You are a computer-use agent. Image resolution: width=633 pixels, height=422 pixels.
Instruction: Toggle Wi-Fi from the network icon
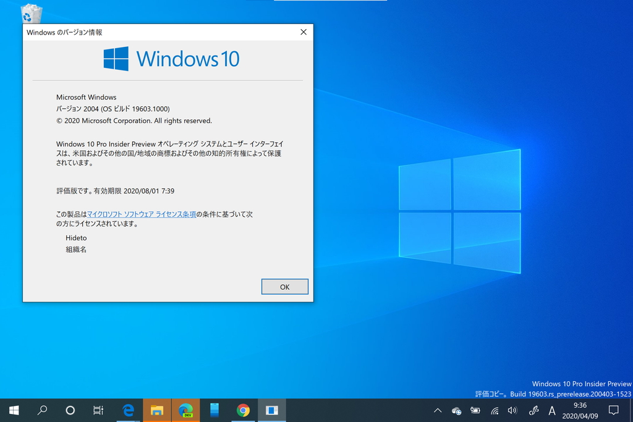coord(493,410)
